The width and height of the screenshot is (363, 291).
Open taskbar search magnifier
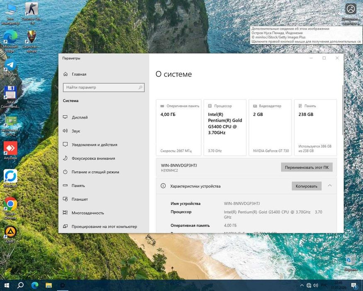pyautogui.click(x=20, y=285)
